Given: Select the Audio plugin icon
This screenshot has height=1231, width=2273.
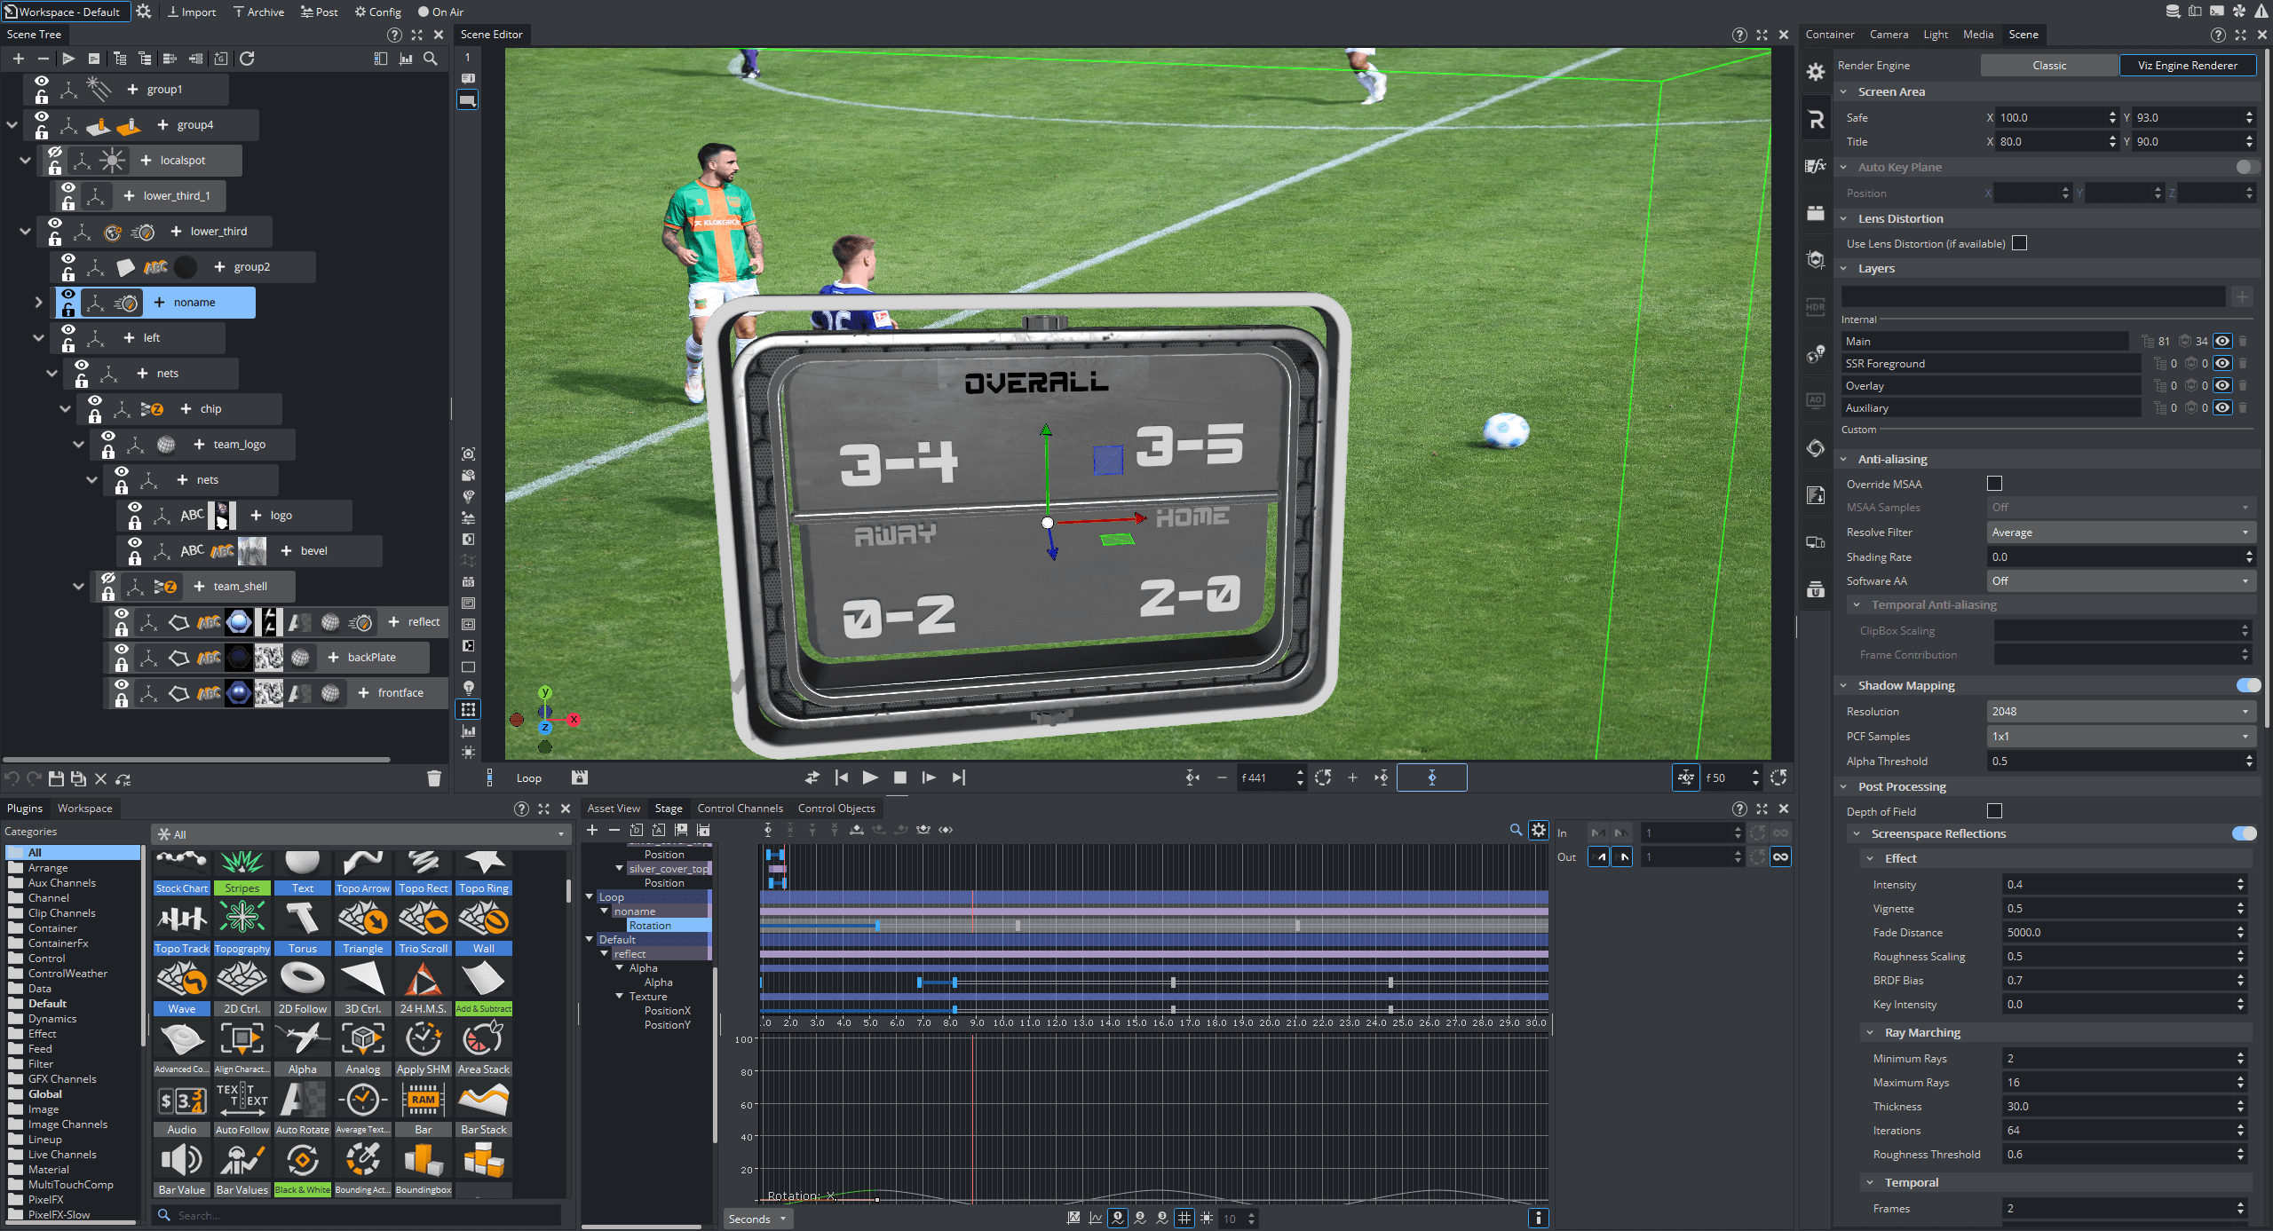Looking at the screenshot, I should (181, 1160).
